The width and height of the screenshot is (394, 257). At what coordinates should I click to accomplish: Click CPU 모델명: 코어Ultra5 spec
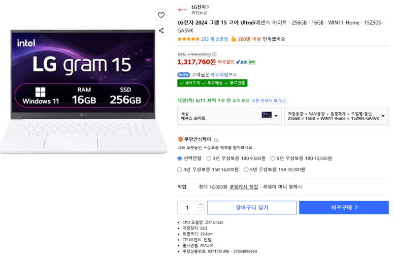click(202, 223)
